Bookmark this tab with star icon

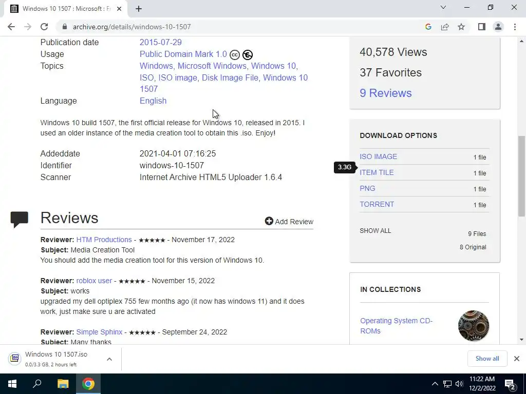tap(461, 27)
